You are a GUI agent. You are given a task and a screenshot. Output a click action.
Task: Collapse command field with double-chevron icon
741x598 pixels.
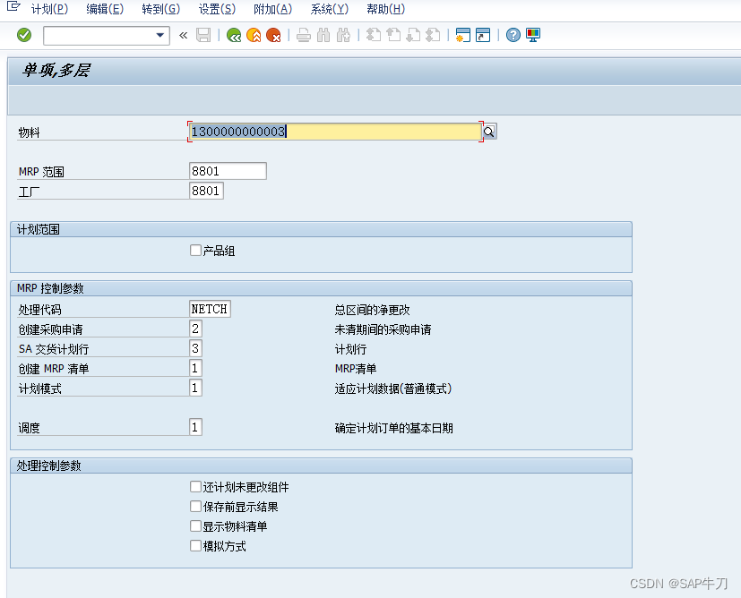tap(184, 36)
